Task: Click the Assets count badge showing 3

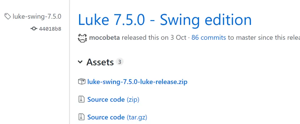Action: [x=119, y=62]
